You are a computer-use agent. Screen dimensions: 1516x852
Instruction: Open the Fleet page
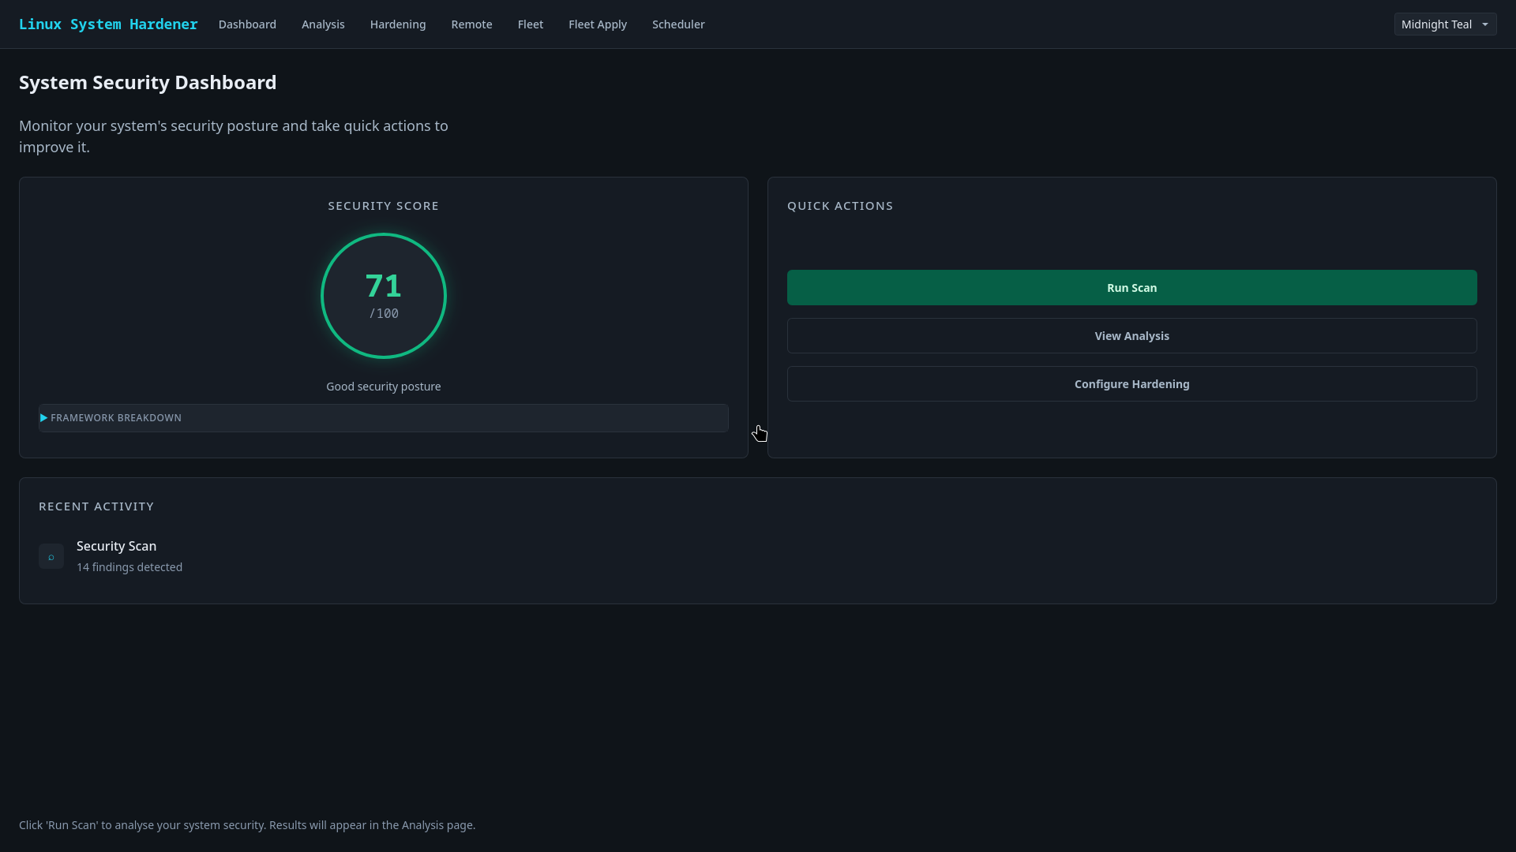tap(531, 24)
